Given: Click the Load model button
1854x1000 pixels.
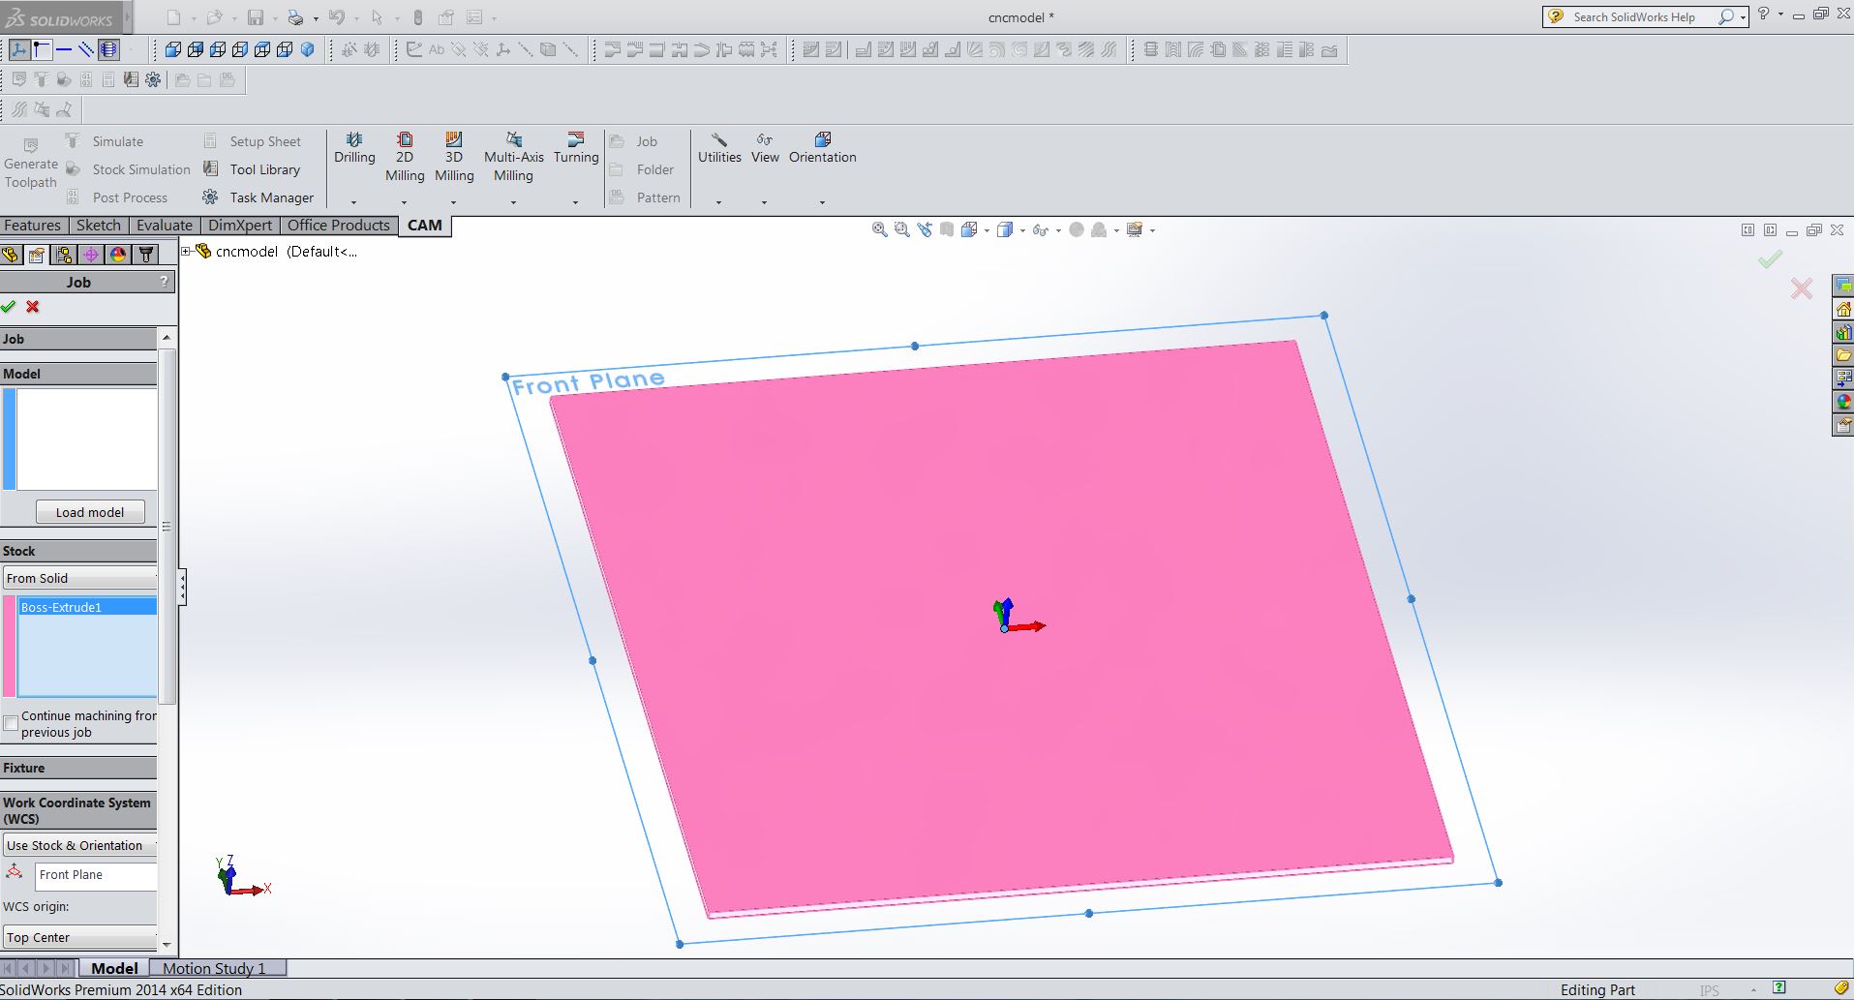Looking at the screenshot, I should 89,511.
